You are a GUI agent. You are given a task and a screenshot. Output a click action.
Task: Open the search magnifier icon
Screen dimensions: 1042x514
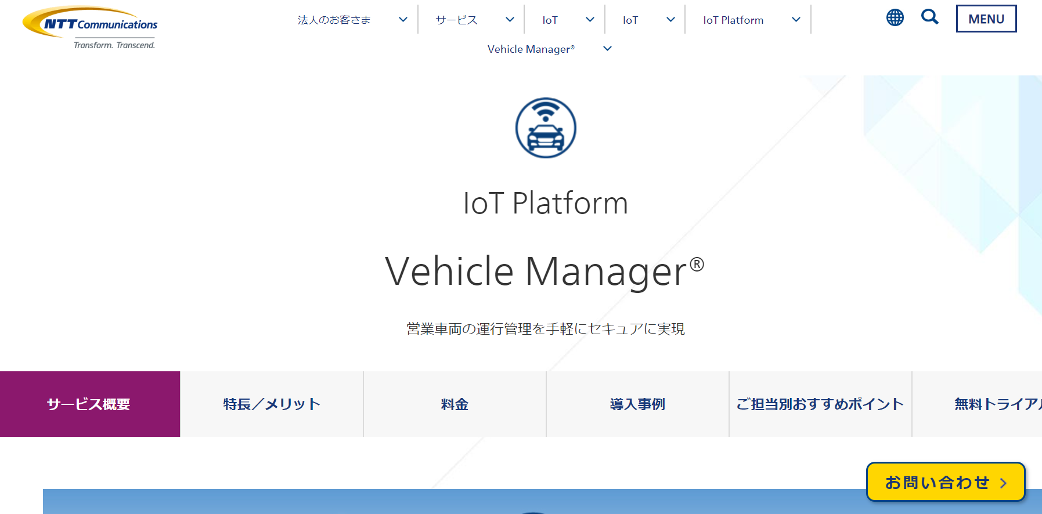tap(929, 17)
